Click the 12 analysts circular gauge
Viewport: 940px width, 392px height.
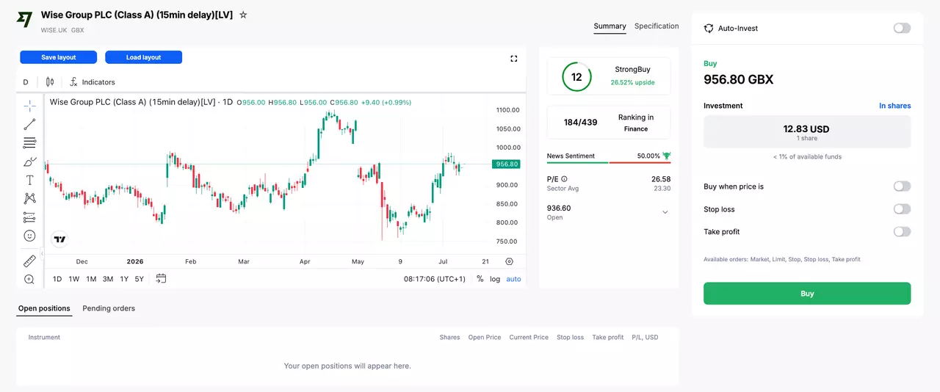tap(576, 77)
